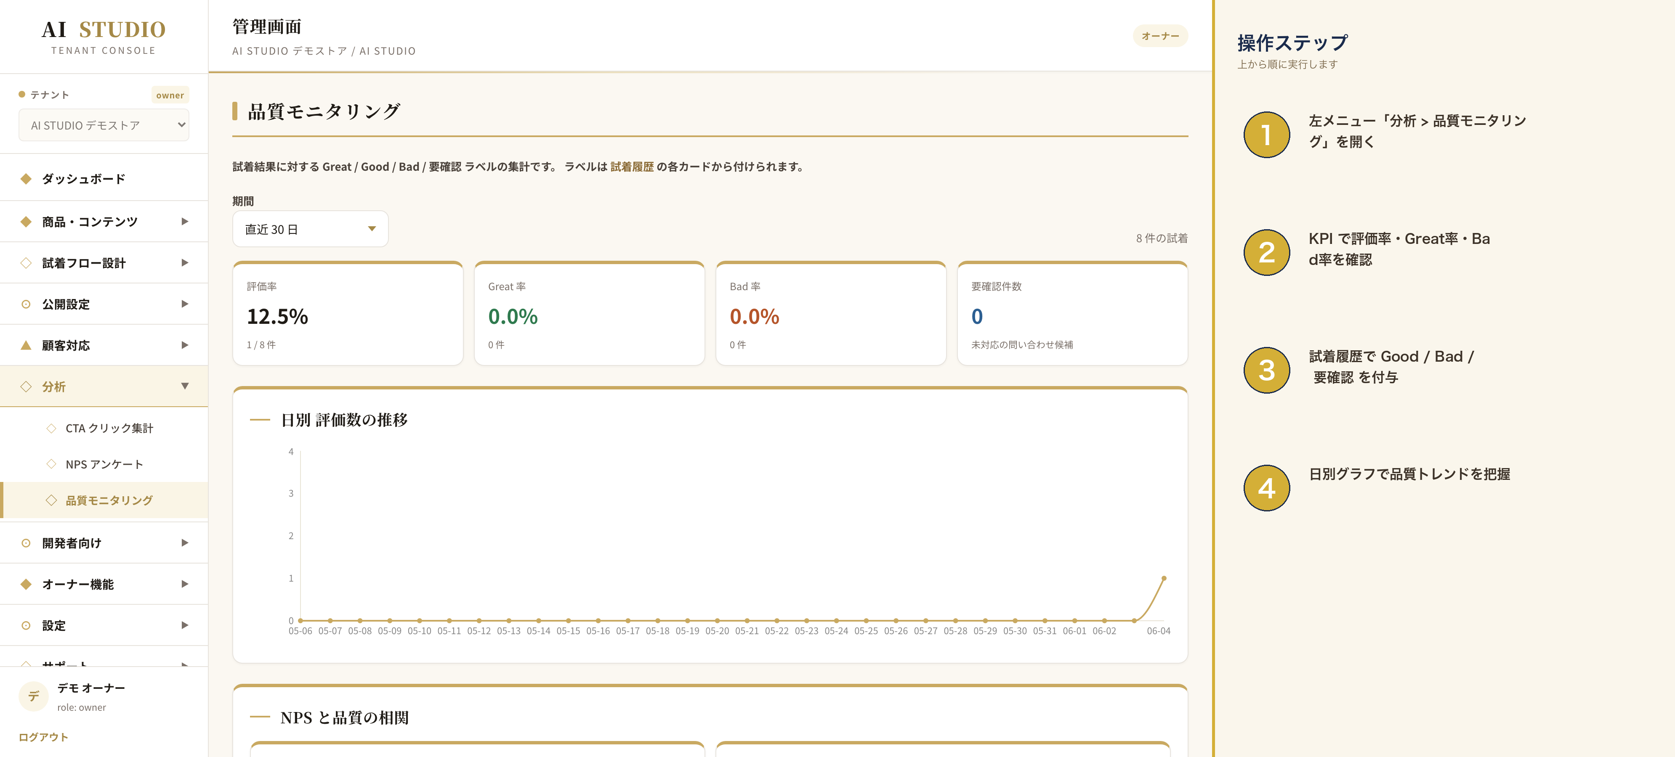Click the 品質モニタリング submenu diamond icon
Viewport: 1675px width, 757px height.
(x=51, y=500)
